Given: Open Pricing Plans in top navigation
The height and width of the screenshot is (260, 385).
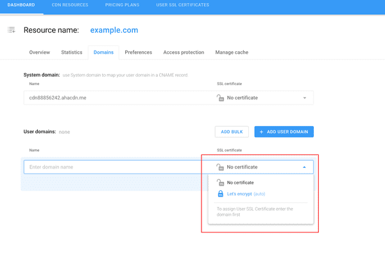Looking at the screenshot, I should (x=123, y=5).
